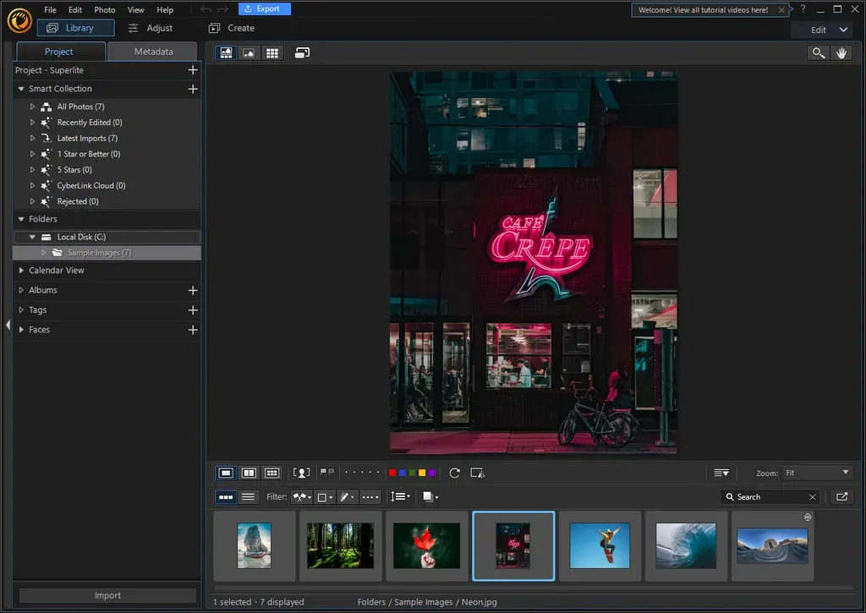Switch to viewer and browser mode

point(227,53)
